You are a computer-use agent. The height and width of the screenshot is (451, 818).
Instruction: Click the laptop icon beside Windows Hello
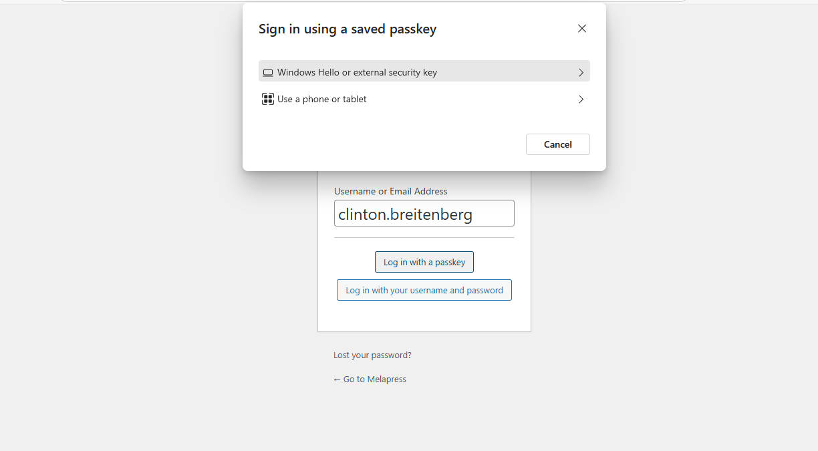268,73
